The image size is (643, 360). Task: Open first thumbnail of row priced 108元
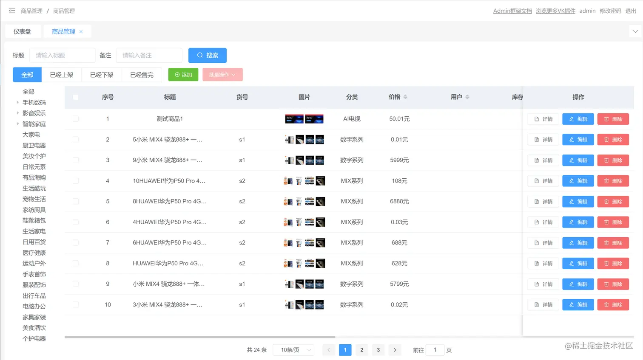point(288,181)
